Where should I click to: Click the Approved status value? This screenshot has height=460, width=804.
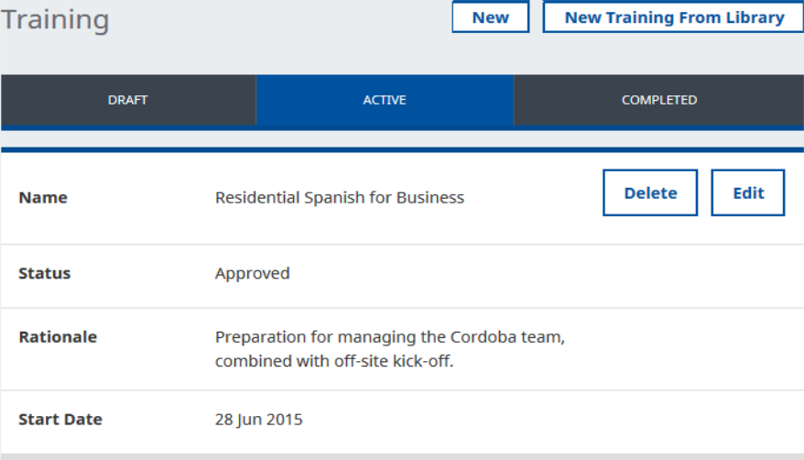(252, 273)
